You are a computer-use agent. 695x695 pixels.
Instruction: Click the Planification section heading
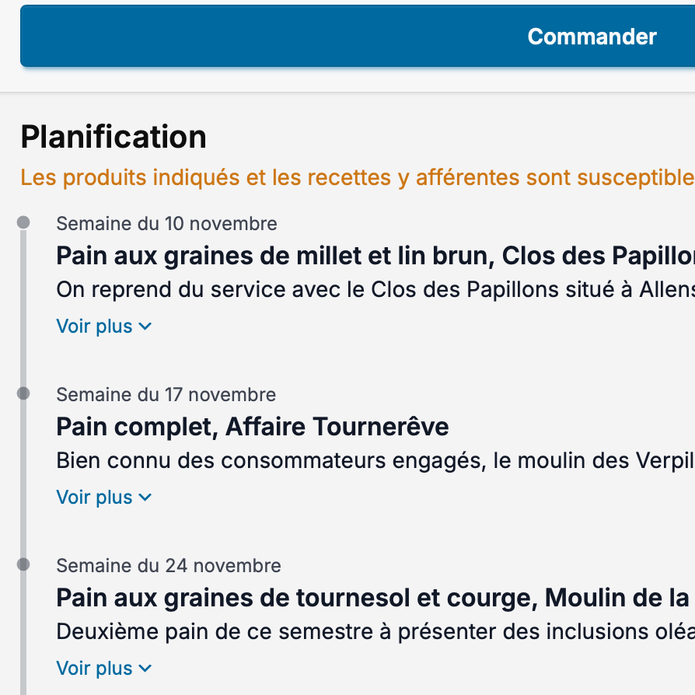[x=114, y=137]
